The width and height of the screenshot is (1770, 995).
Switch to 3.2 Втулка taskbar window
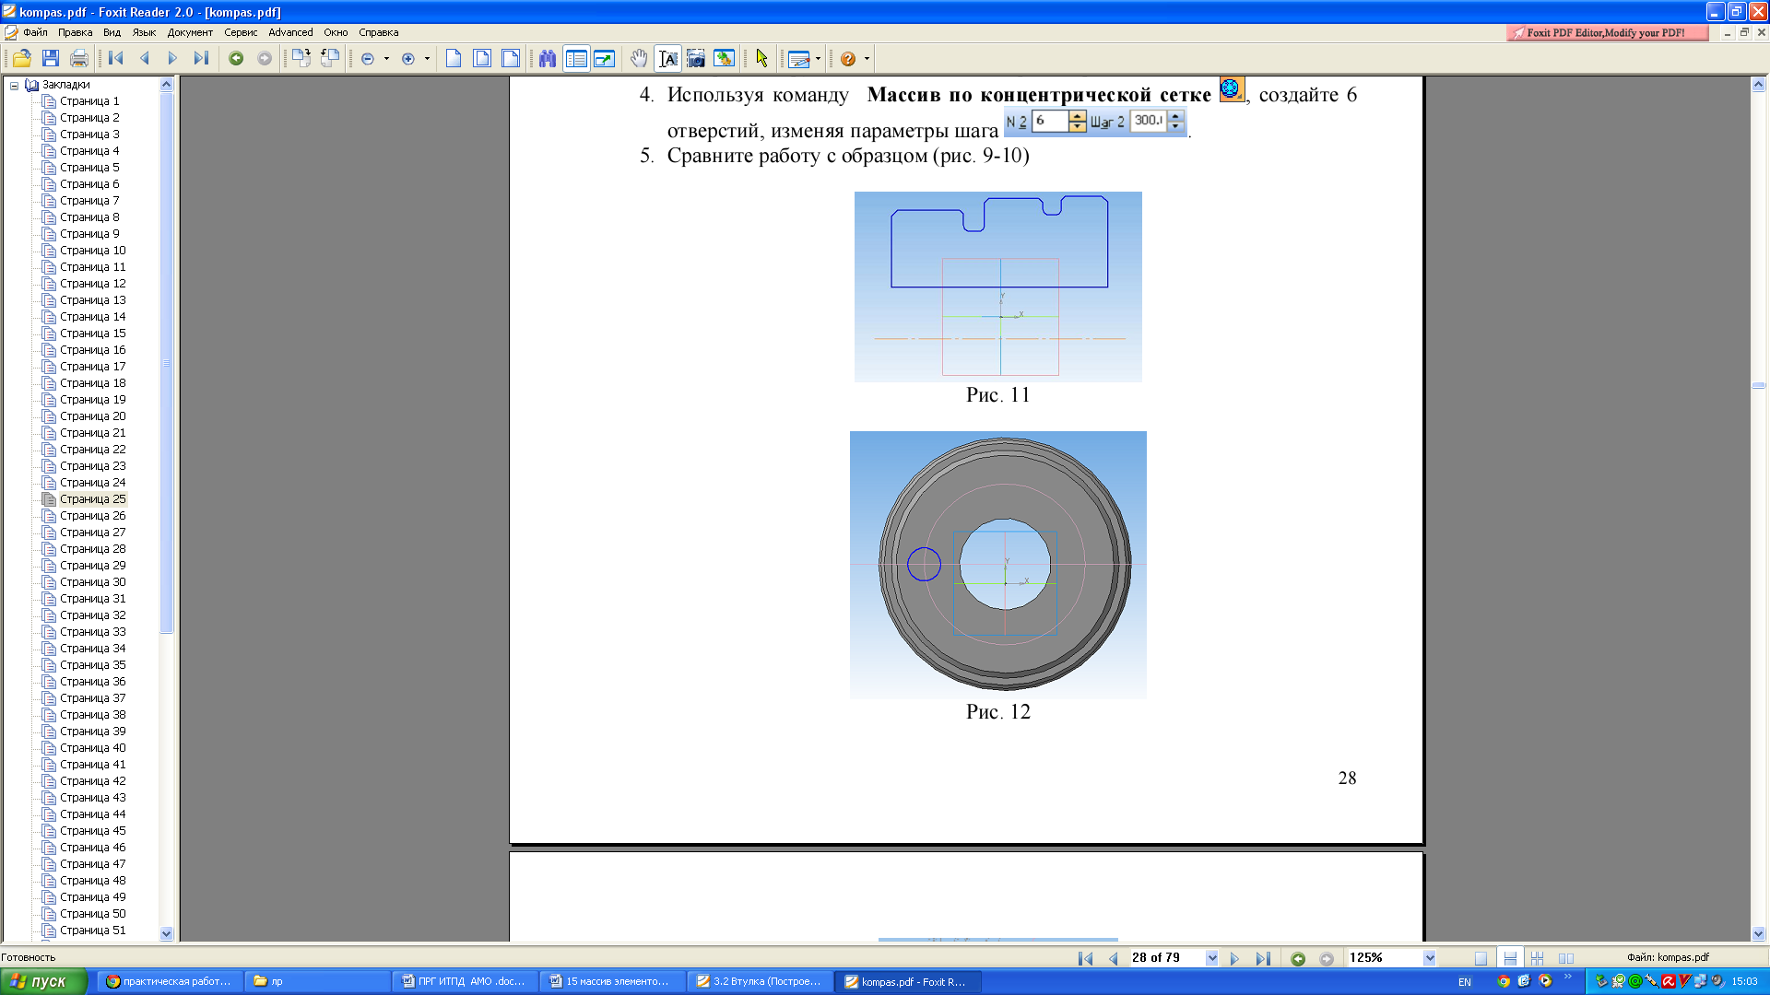point(761,982)
